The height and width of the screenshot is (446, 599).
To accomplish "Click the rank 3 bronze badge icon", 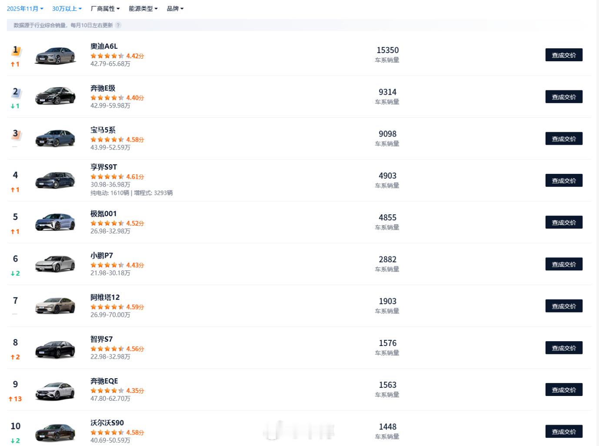I will [x=16, y=134].
